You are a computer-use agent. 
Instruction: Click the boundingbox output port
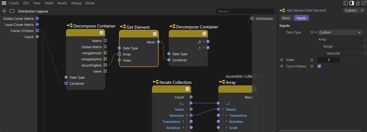click(x=105, y=65)
